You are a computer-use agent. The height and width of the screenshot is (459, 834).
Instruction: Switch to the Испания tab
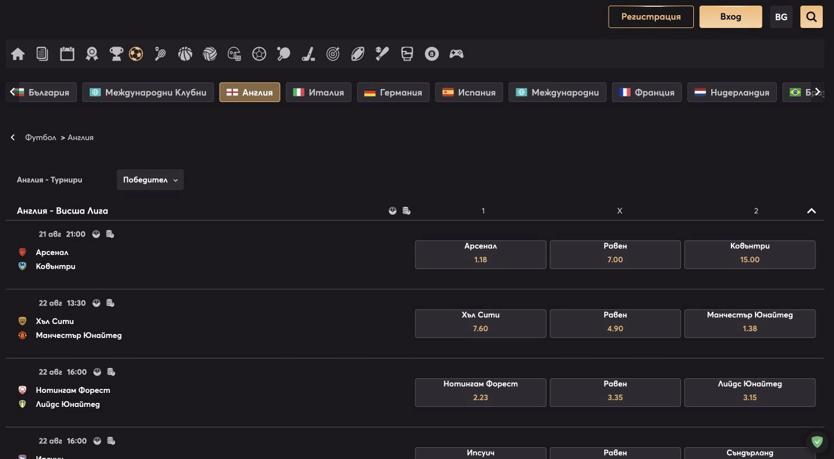tap(469, 92)
